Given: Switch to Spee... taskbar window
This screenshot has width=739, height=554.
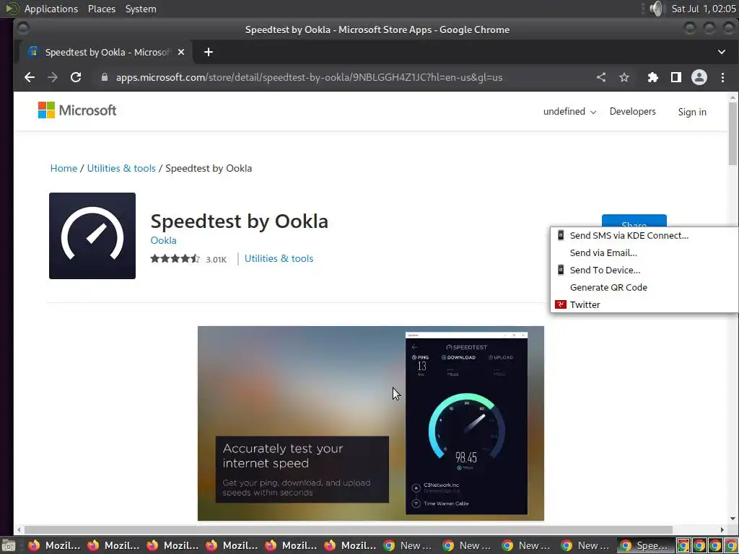Looking at the screenshot, I should click(645, 545).
